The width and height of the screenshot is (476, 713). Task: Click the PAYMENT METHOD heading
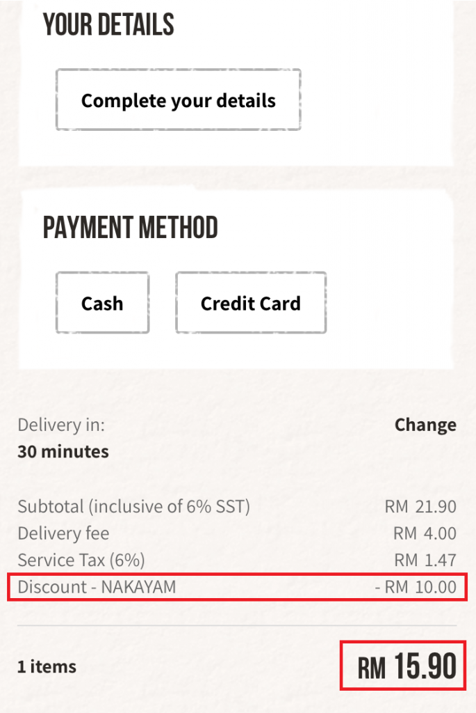(x=131, y=228)
